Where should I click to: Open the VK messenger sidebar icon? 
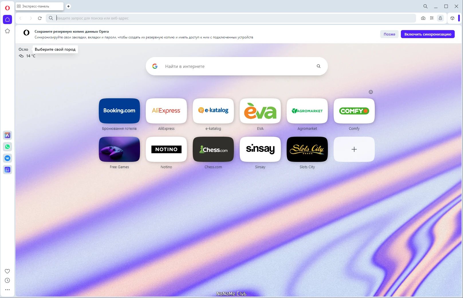tap(7, 158)
